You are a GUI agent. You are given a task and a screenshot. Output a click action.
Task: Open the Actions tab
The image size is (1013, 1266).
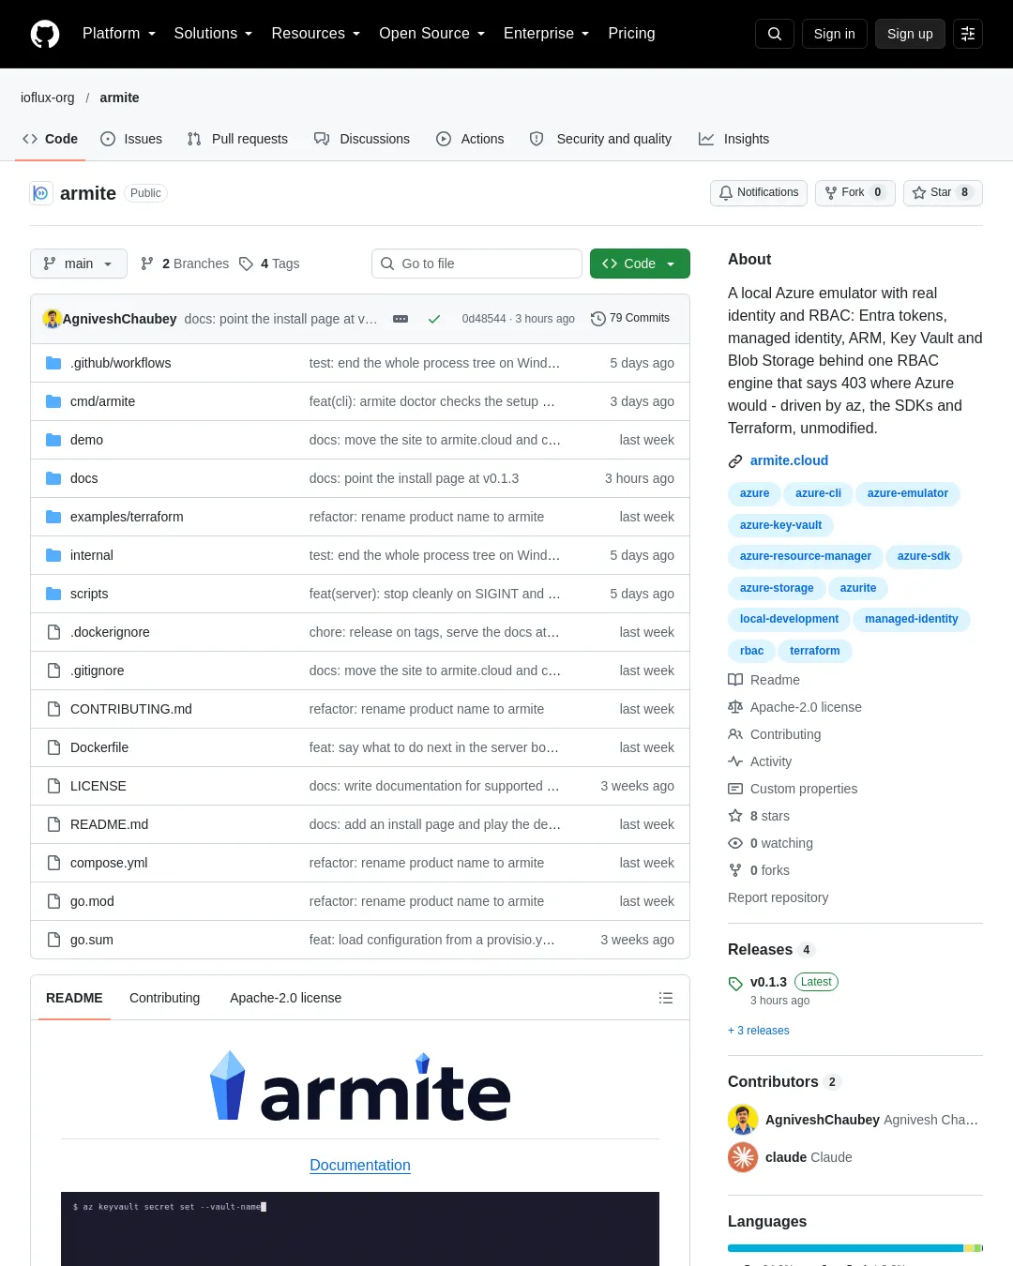coord(470,139)
